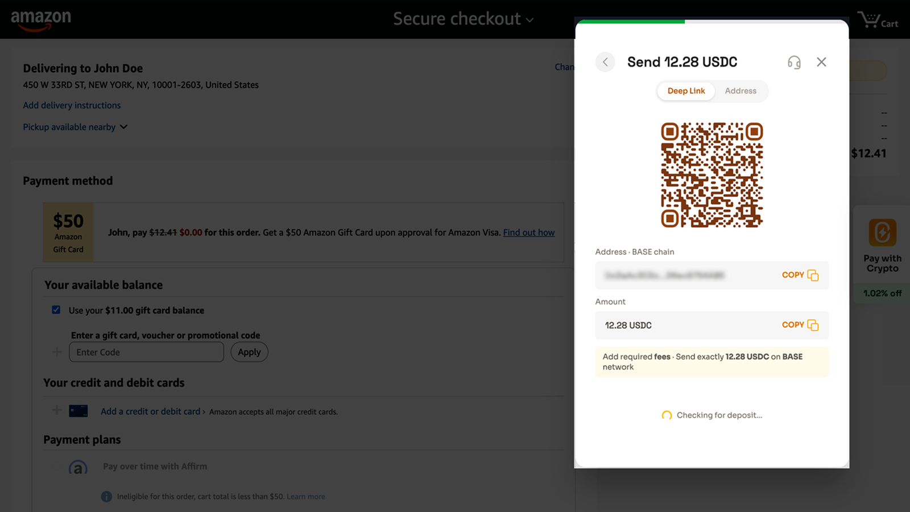Click plus icon beside Enter Code field

[x=57, y=352]
